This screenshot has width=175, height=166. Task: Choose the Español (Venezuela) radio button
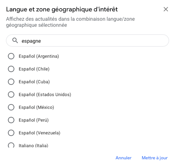tap(11, 133)
